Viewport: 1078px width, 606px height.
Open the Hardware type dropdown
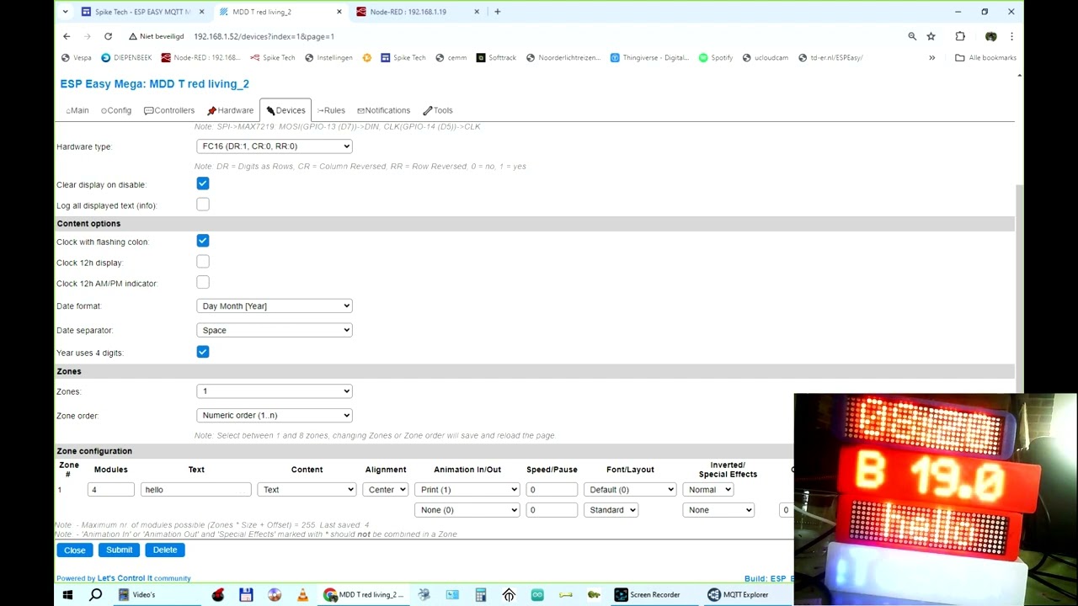click(274, 146)
